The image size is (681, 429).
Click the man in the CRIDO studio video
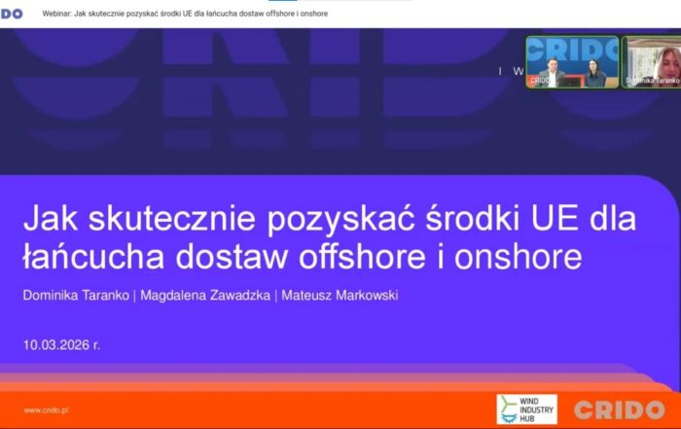pos(552,70)
